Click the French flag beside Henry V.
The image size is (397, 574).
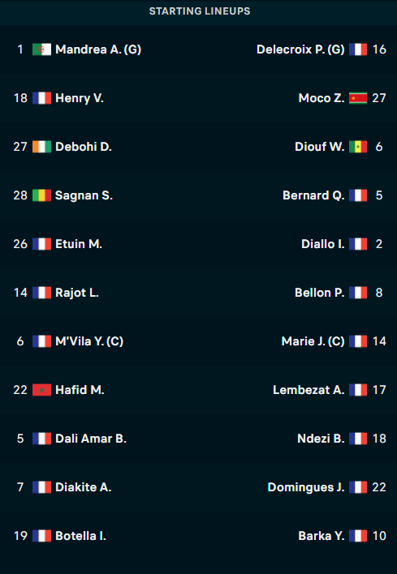41,98
